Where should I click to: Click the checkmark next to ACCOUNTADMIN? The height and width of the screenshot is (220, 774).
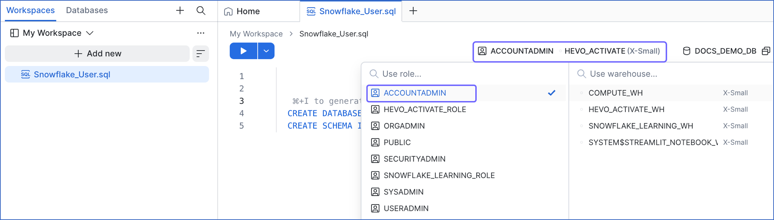point(551,93)
